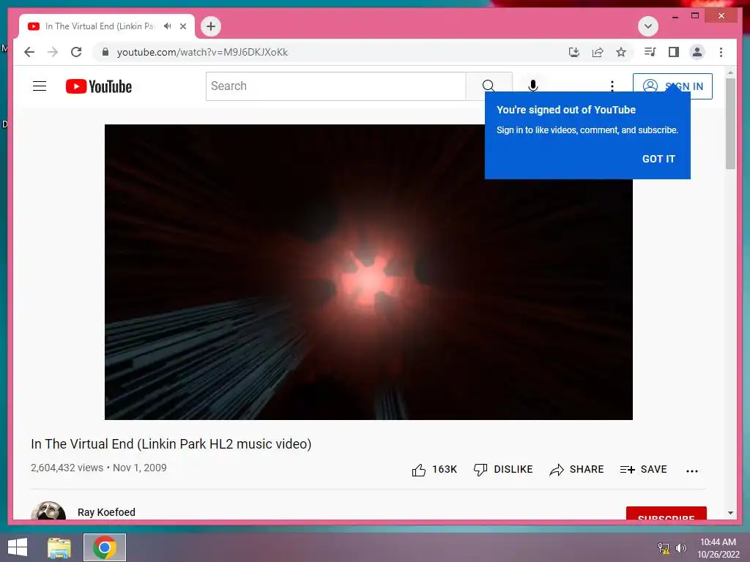Screen dimensions: 750x562
Task: Search with your voice microphone icon
Action: point(533,86)
